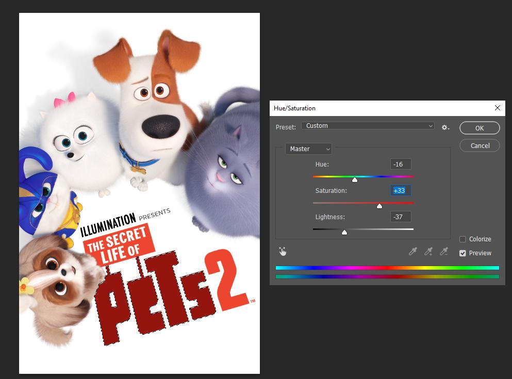Cancel the Hue/Saturation adjustment
Viewport: 512px width, 379px height.
(x=480, y=145)
